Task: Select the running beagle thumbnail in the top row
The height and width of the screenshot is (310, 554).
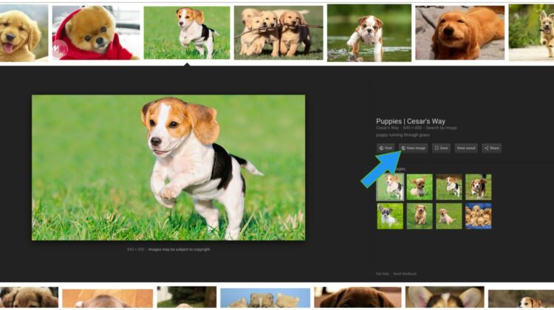Action: [x=186, y=32]
